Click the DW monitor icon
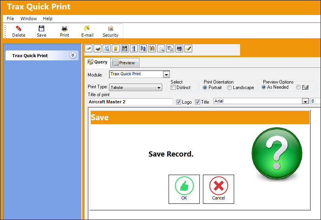 [x=179, y=48]
